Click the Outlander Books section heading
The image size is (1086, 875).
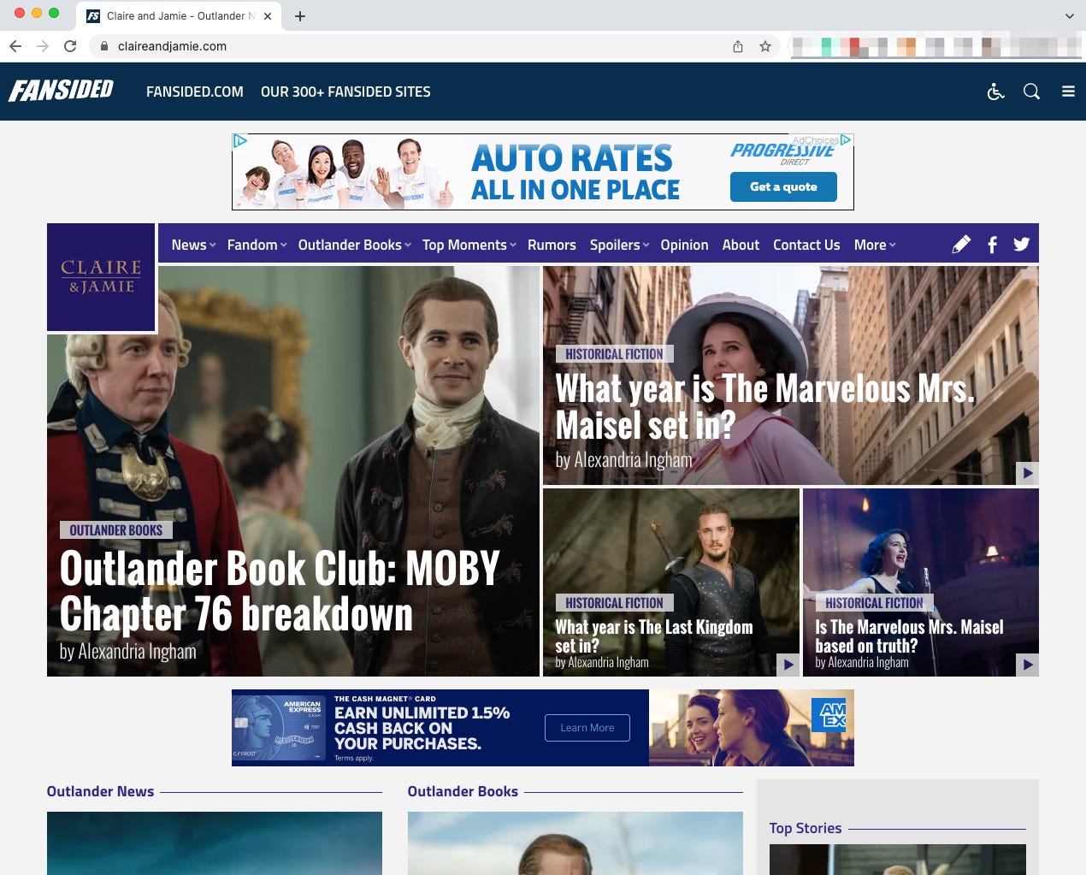click(463, 792)
